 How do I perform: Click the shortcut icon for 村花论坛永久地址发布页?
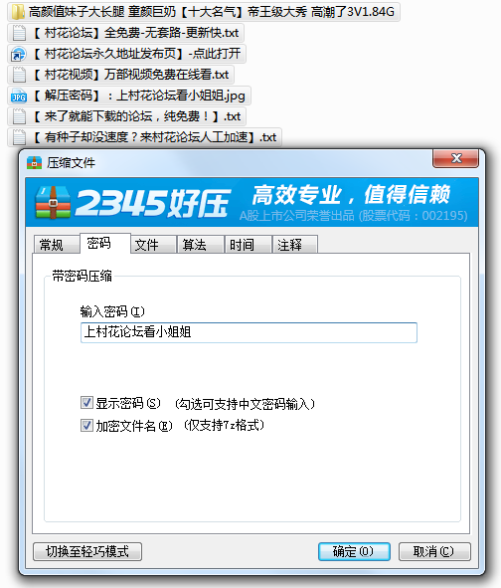tap(18, 54)
